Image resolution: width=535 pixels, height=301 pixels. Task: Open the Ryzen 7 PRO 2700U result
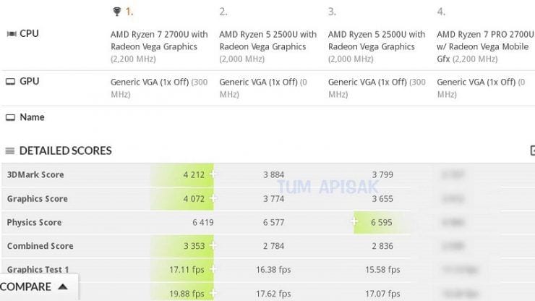[x=485, y=46]
